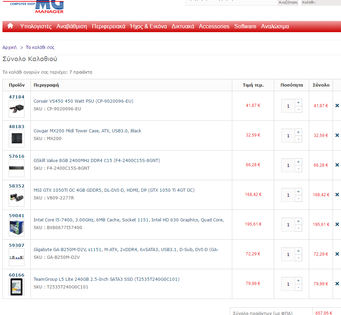Click product code 60166
Image resolution: width=341 pixels, height=315 pixels.
16,275
